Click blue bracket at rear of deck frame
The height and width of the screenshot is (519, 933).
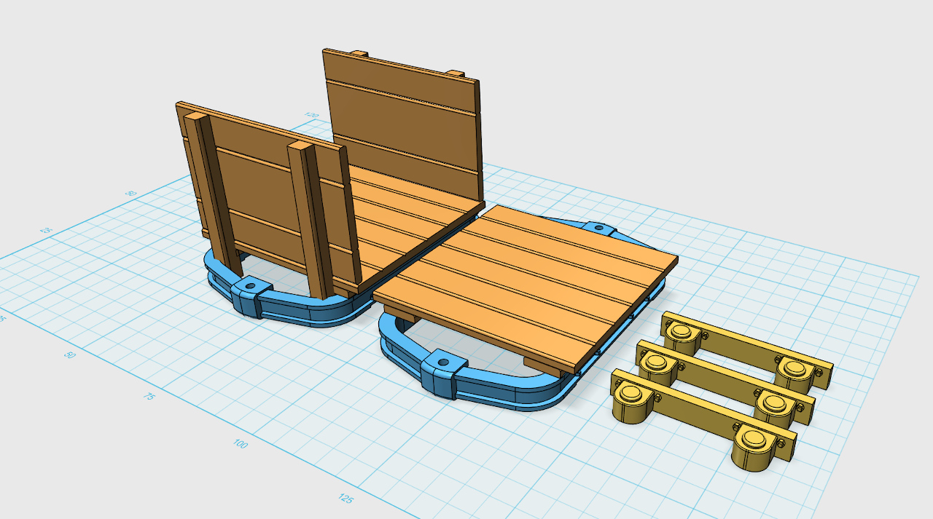598,229
